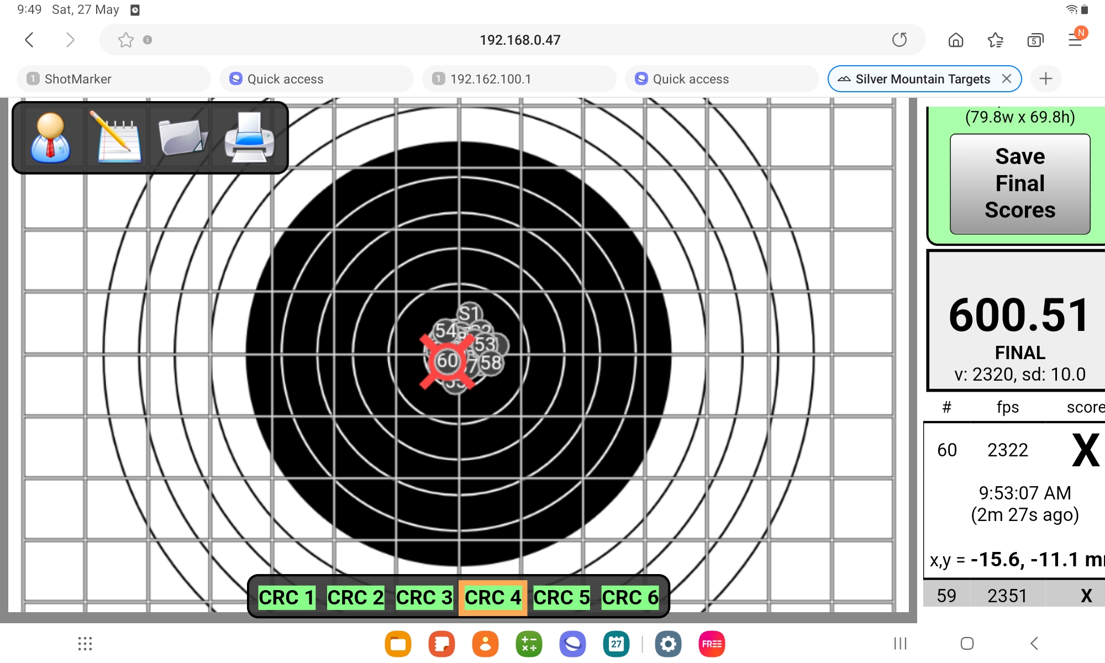Open tab manager showing 5 tabs

1035,40
